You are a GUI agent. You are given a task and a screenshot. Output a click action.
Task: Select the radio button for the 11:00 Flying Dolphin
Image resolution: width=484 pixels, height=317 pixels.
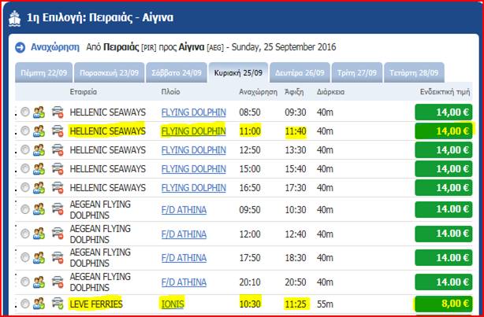(25, 131)
